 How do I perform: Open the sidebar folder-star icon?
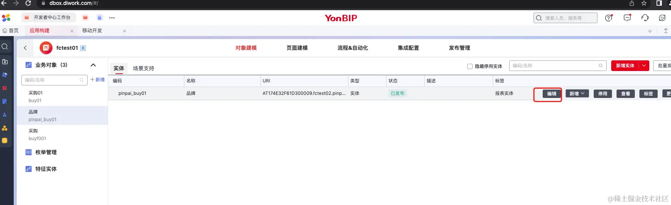(x=5, y=61)
